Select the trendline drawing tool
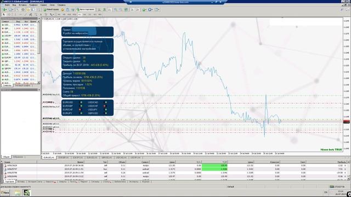The height and width of the screenshot is (197, 351). [25, 14]
